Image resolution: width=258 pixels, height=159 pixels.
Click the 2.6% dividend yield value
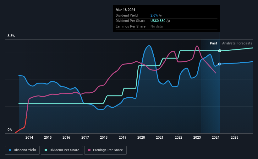(154, 15)
